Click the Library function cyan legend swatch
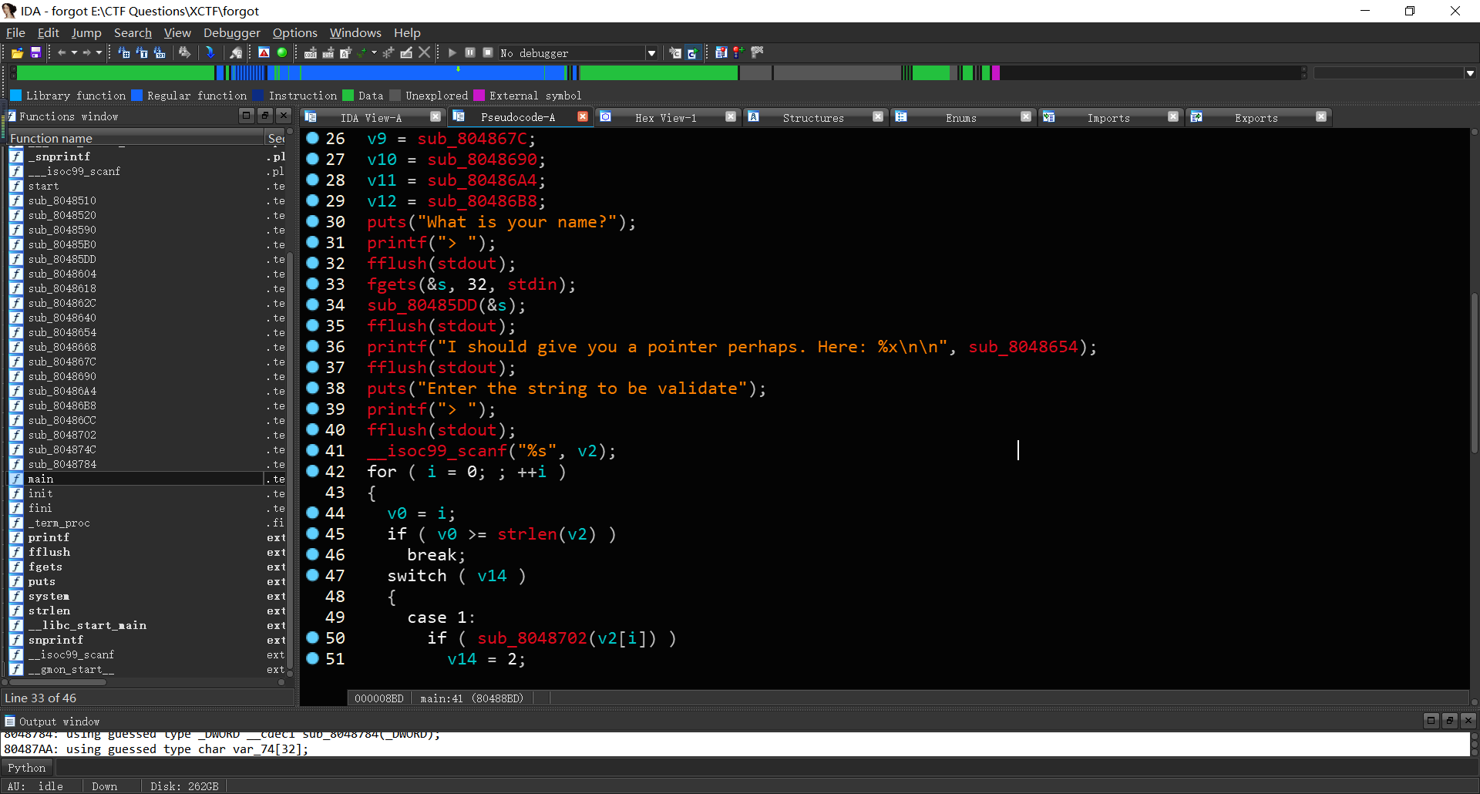Image resolution: width=1480 pixels, height=794 pixels. pyautogui.click(x=15, y=96)
